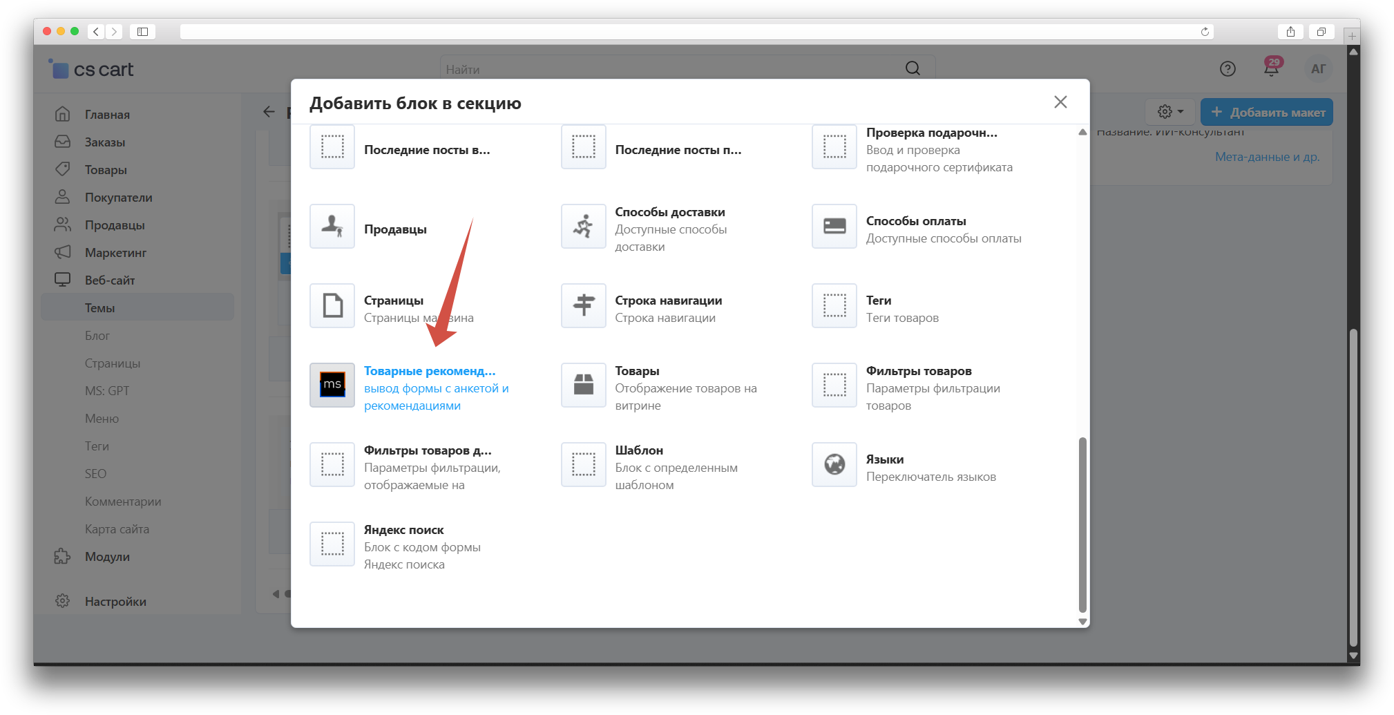Image resolution: width=1394 pixels, height=715 pixels.
Task: Open Маркетинг in the sidebar menu
Action: tap(115, 253)
